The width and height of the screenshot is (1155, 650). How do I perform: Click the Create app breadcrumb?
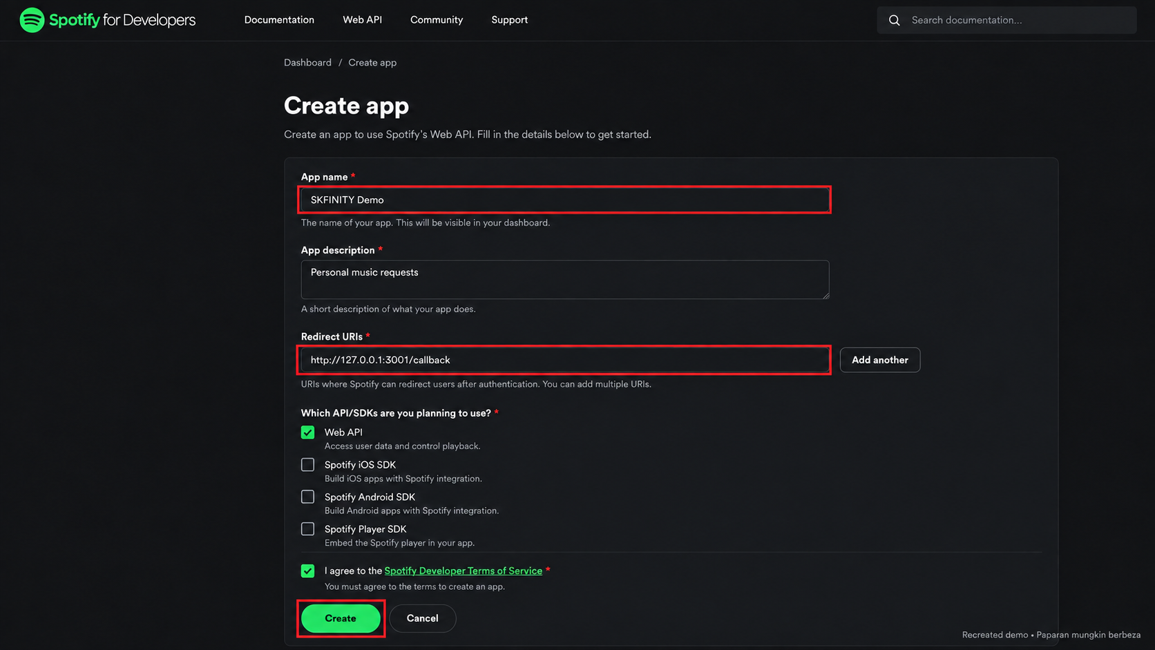tap(372, 63)
